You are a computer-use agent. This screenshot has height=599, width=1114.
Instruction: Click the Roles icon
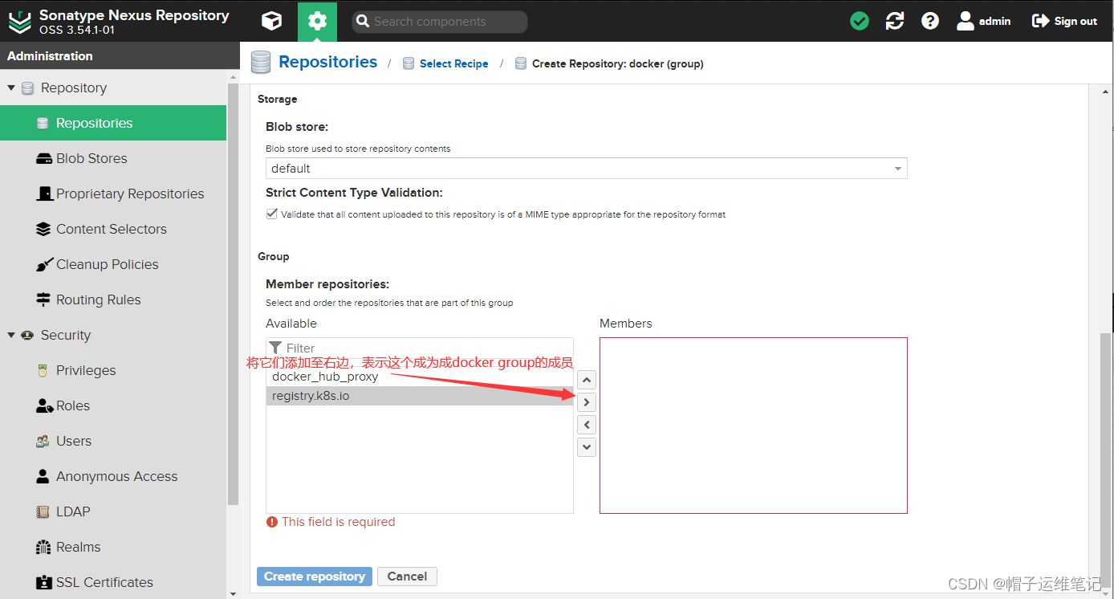click(44, 405)
